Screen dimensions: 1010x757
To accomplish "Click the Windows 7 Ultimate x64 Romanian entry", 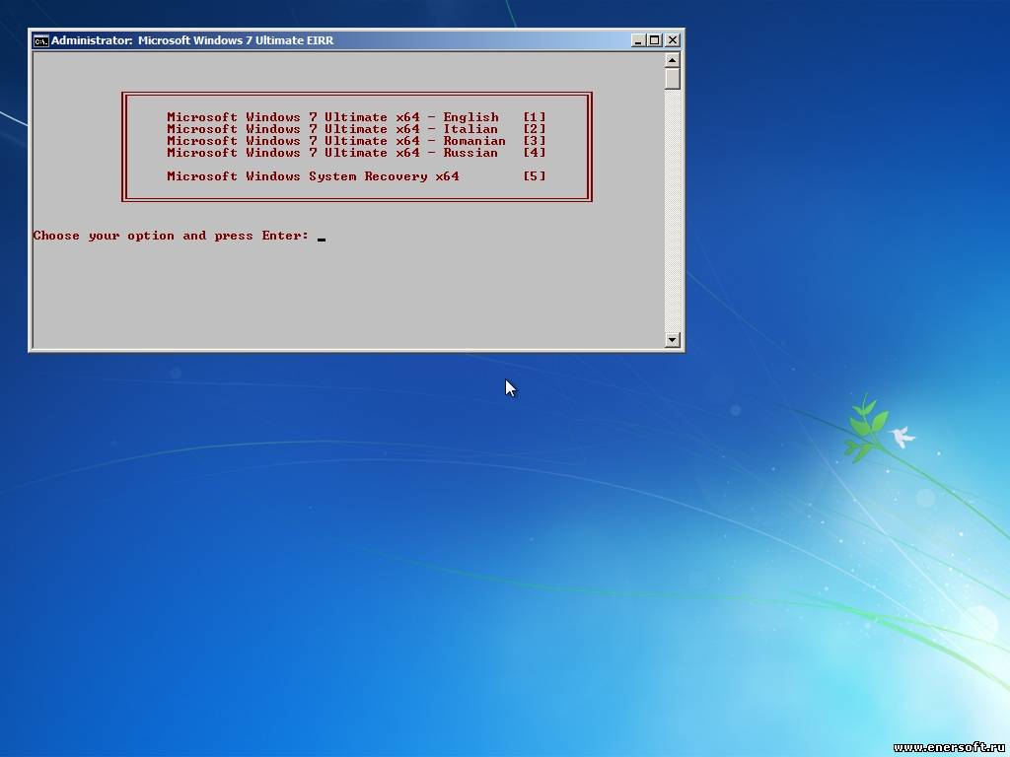I will (335, 141).
